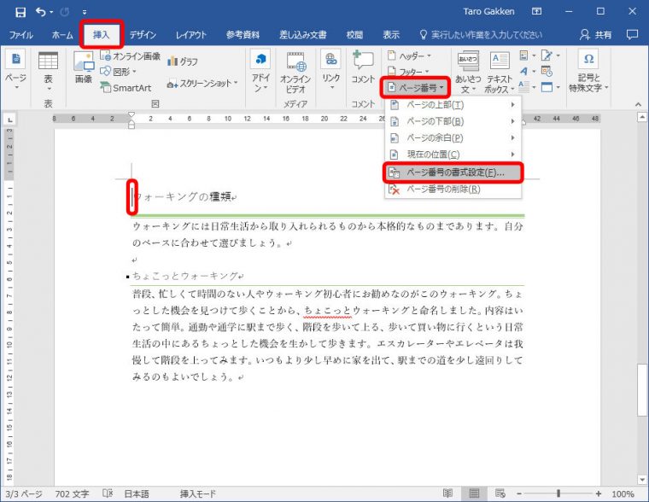
Task: Choose ページ番号の削除(R) menu item
Action: click(453, 190)
